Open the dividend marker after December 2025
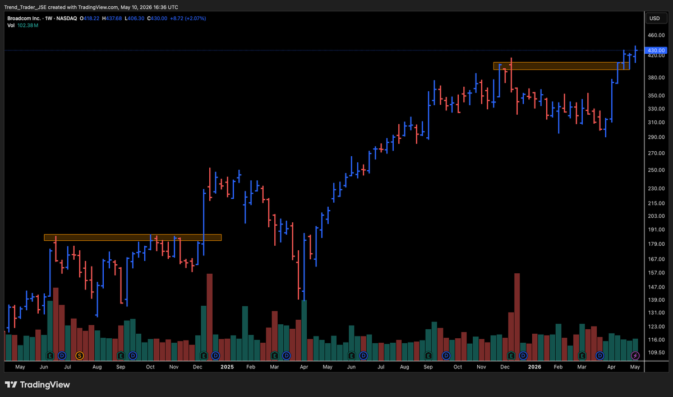The width and height of the screenshot is (673, 397). tap(523, 355)
